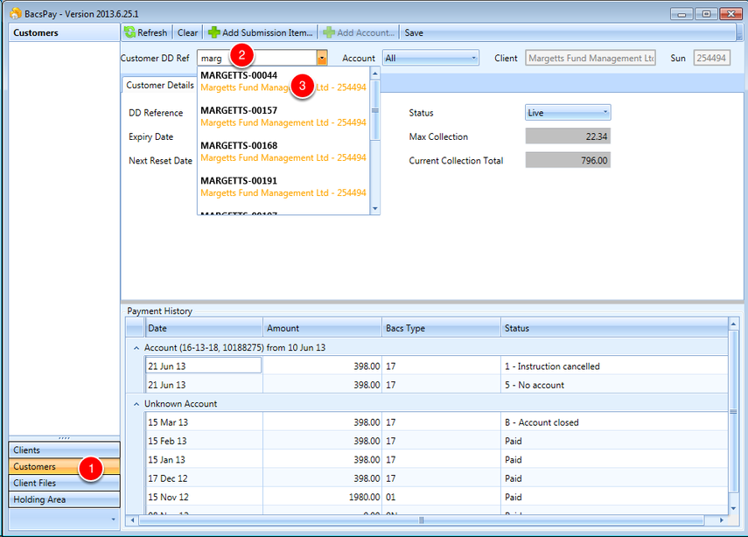Select MARGETTS-00191 from the suggestion list

pyautogui.click(x=283, y=187)
